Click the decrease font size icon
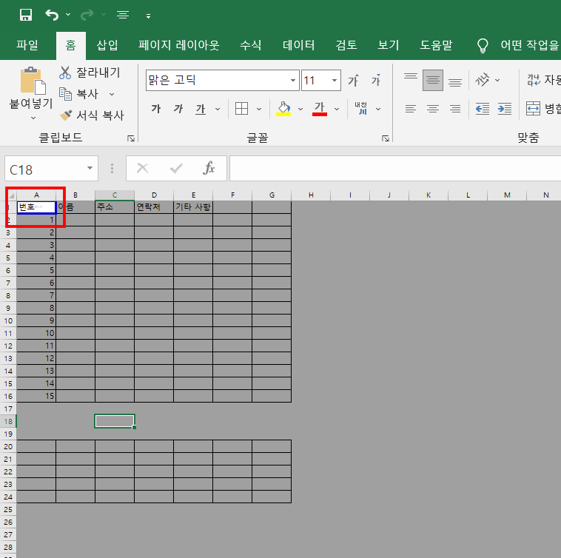 (376, 80)
